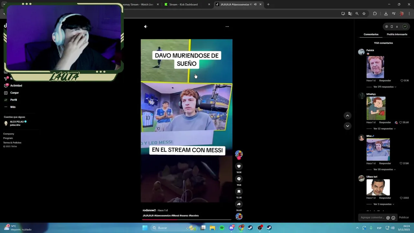The width and height of the screenshot is (414, 233).
Task: Like Patrick's comment with 51.1K likes
Action: click(x=402, y=81)
